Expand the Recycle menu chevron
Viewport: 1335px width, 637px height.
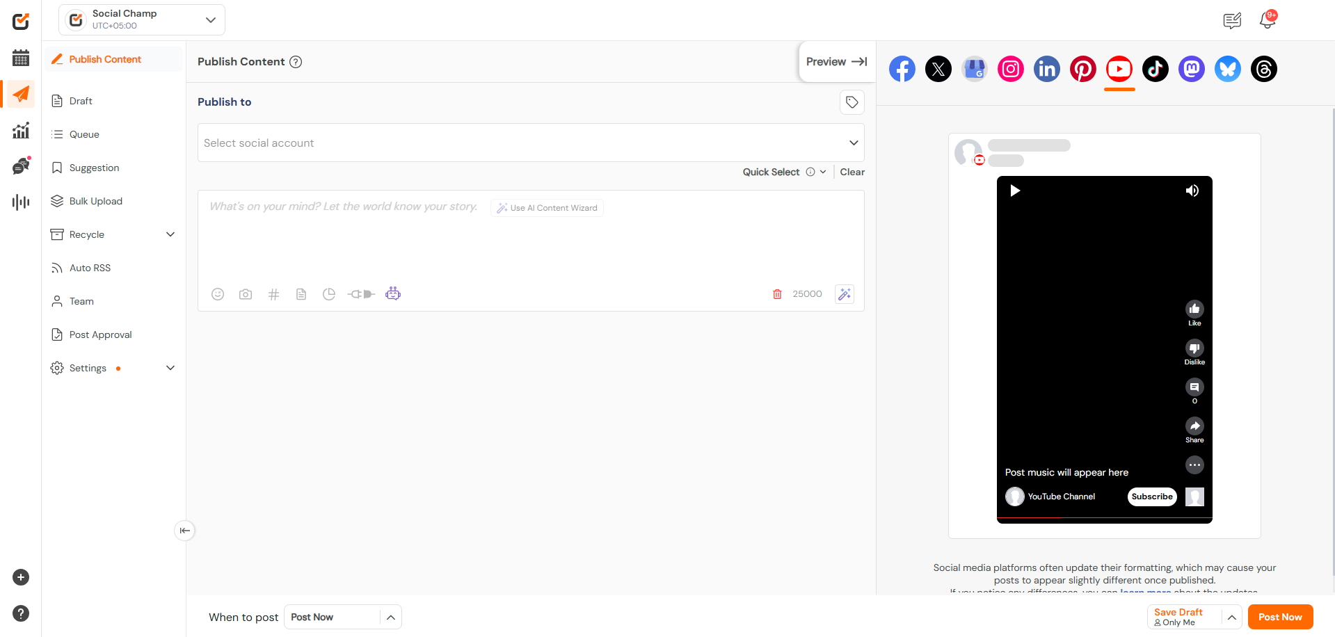pyautogui.click(x=170, y=234)
